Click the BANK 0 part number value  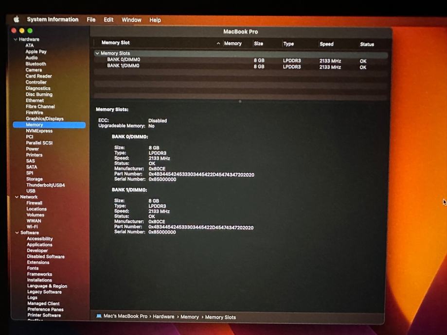pos(201,174)
